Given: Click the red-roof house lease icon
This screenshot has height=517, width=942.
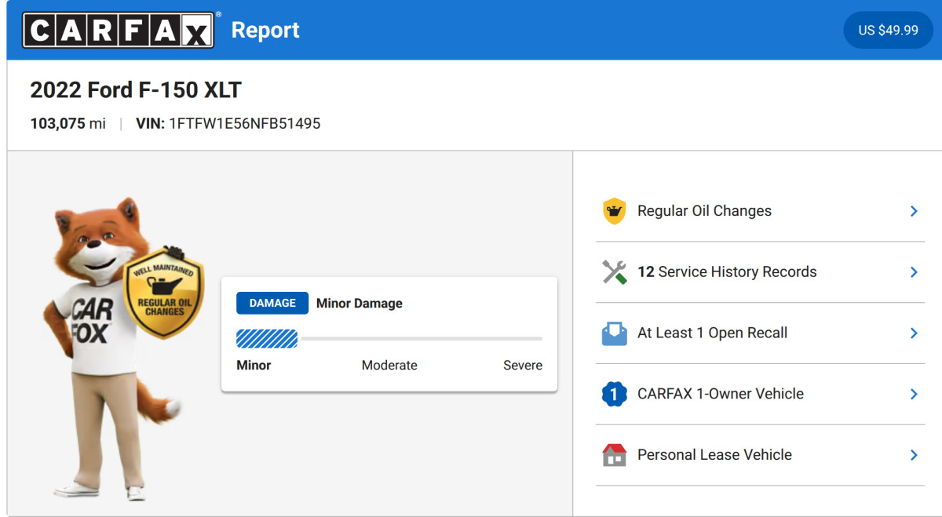Looking at the screenshot, I should [x=614, y=455].
